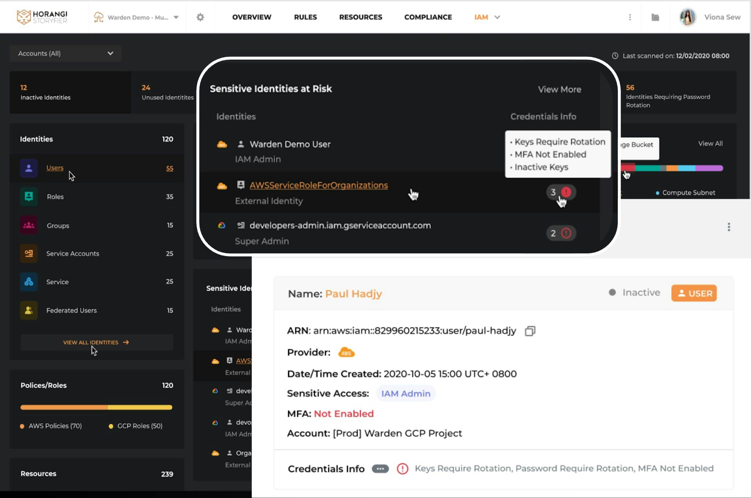The height and width of the screenshot is (498, 751).
Task: Select the Service Accounts row
Action: tap(97, 253)
